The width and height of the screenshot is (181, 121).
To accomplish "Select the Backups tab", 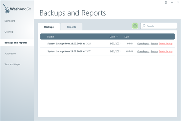I will (x=49, y=27).
